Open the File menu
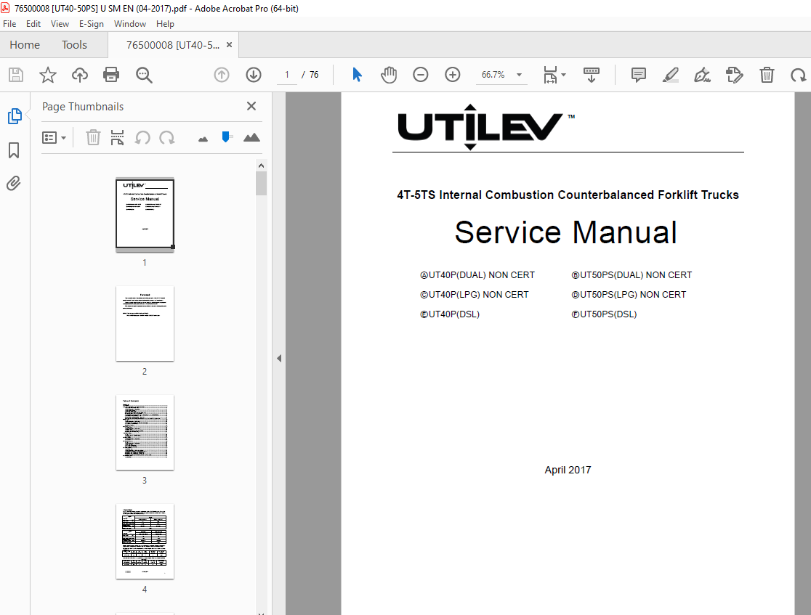Viewport: 811px width, 615px height. click(9, 24)
